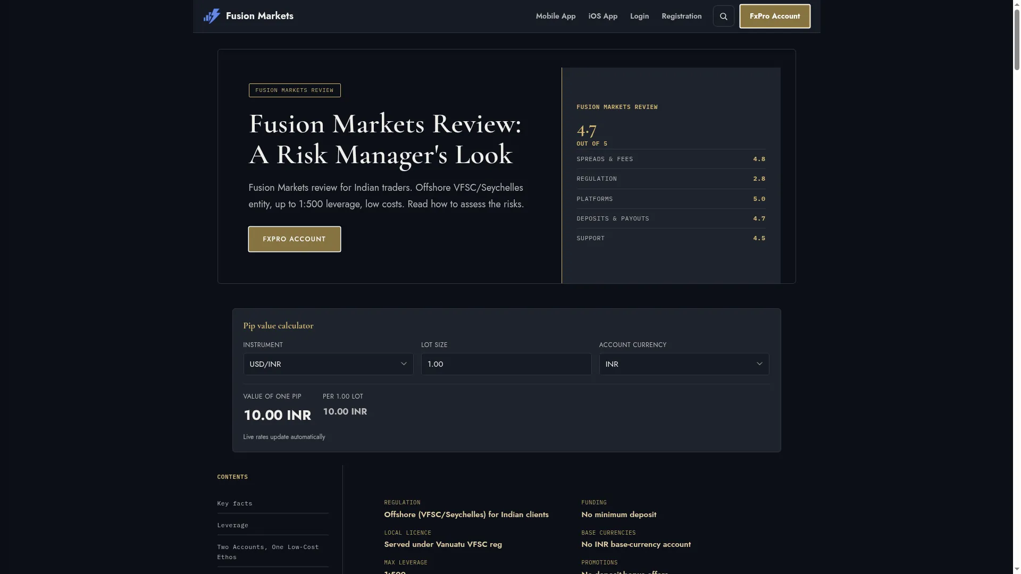The width and height of the screenshot is (1021, 574).
Task: Open the Account Currency INR dropdown
Action: [684, 364]
